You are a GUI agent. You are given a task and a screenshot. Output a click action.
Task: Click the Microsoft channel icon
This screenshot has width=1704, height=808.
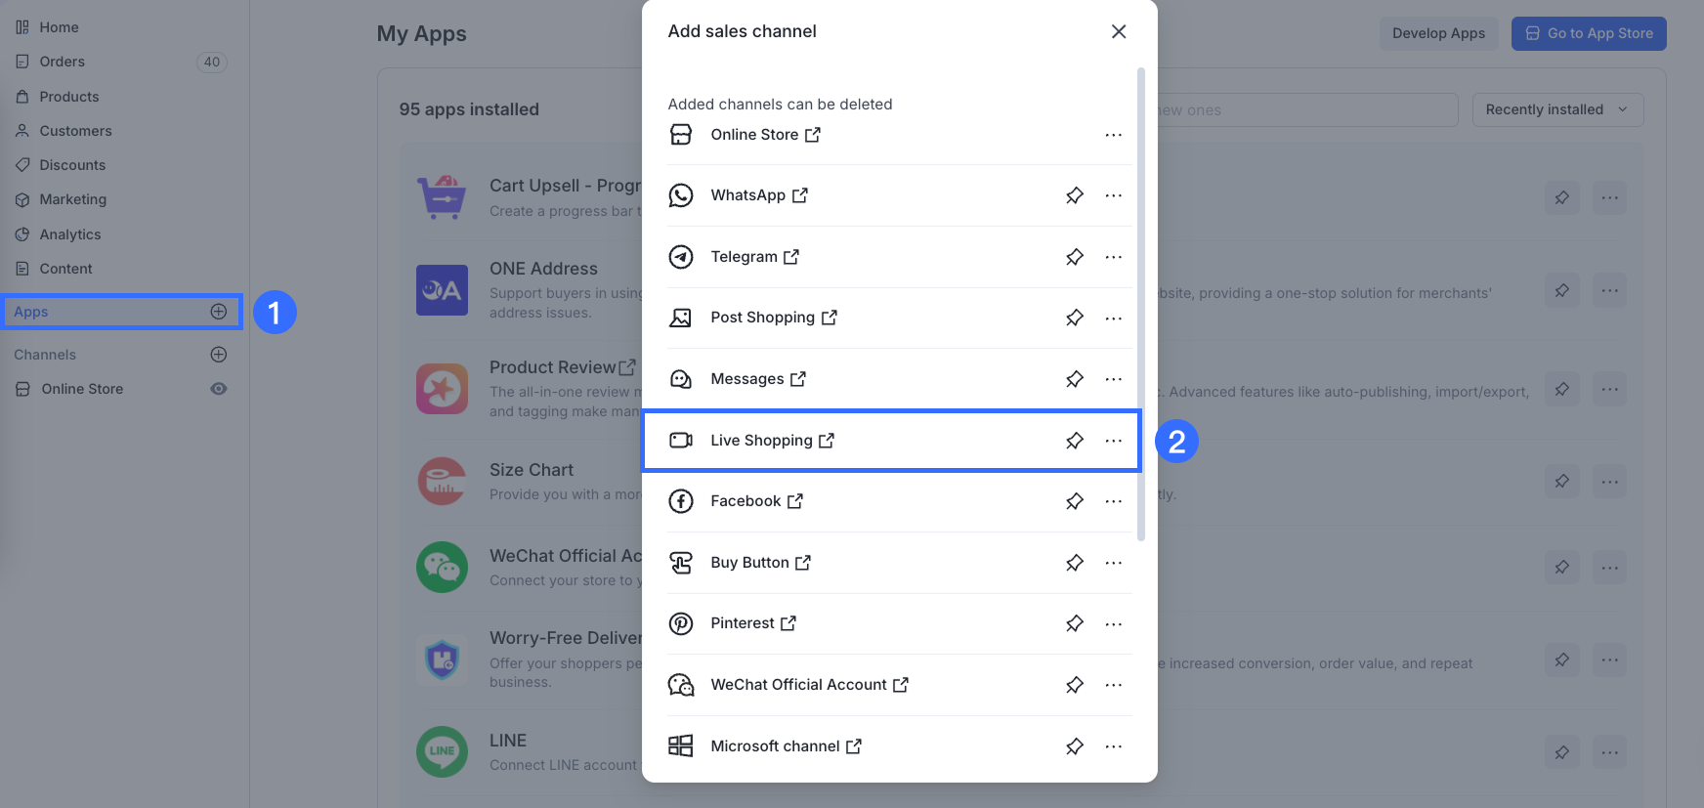point(681,746)
